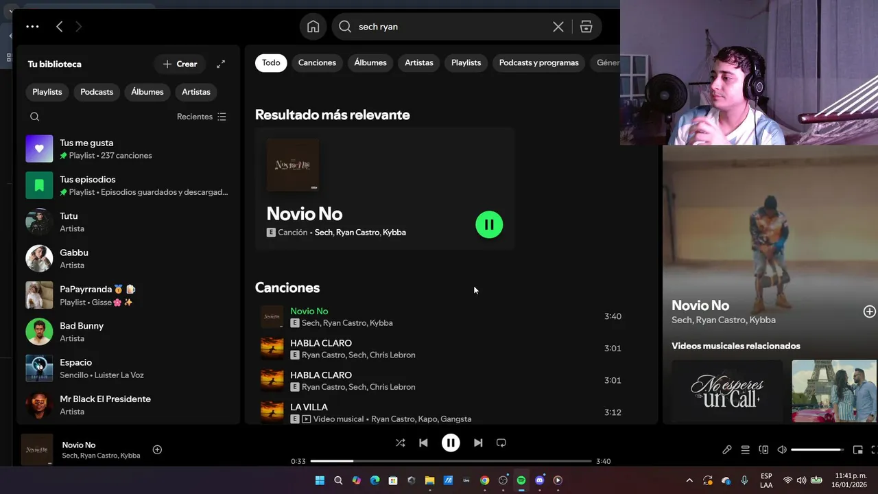The height and width of the screenshot is (494, 878).
Task: Open the PaPayrranda playlist
Action: pos(128,295)
